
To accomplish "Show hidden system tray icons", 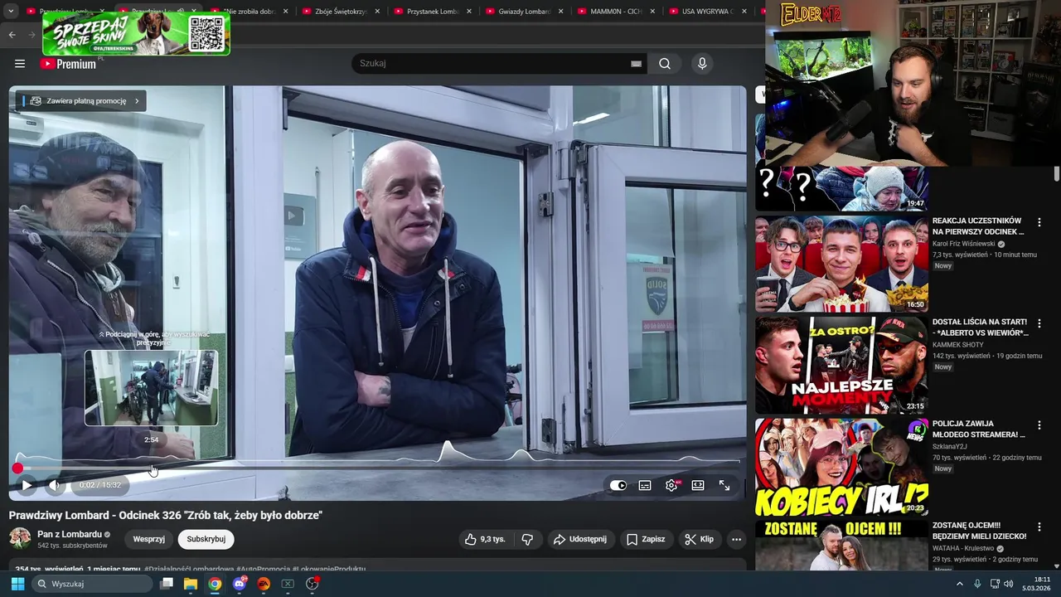I will coord(960,584).
